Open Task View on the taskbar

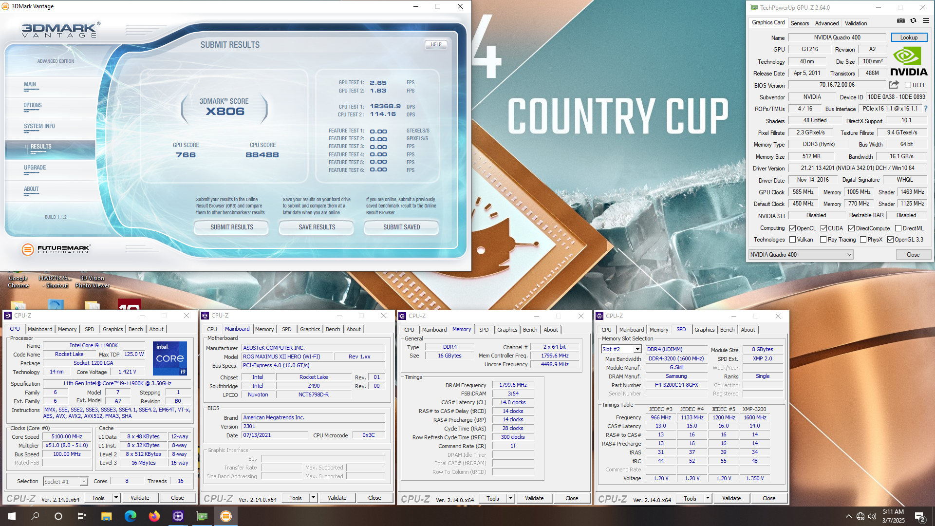point(82,516)
